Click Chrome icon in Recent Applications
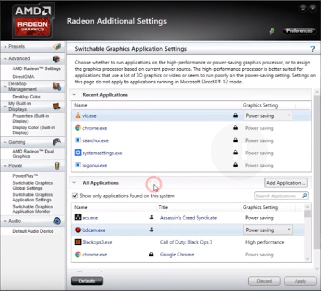Image resolution: width=321 pixels, height=291 pixels. [78, 128]
